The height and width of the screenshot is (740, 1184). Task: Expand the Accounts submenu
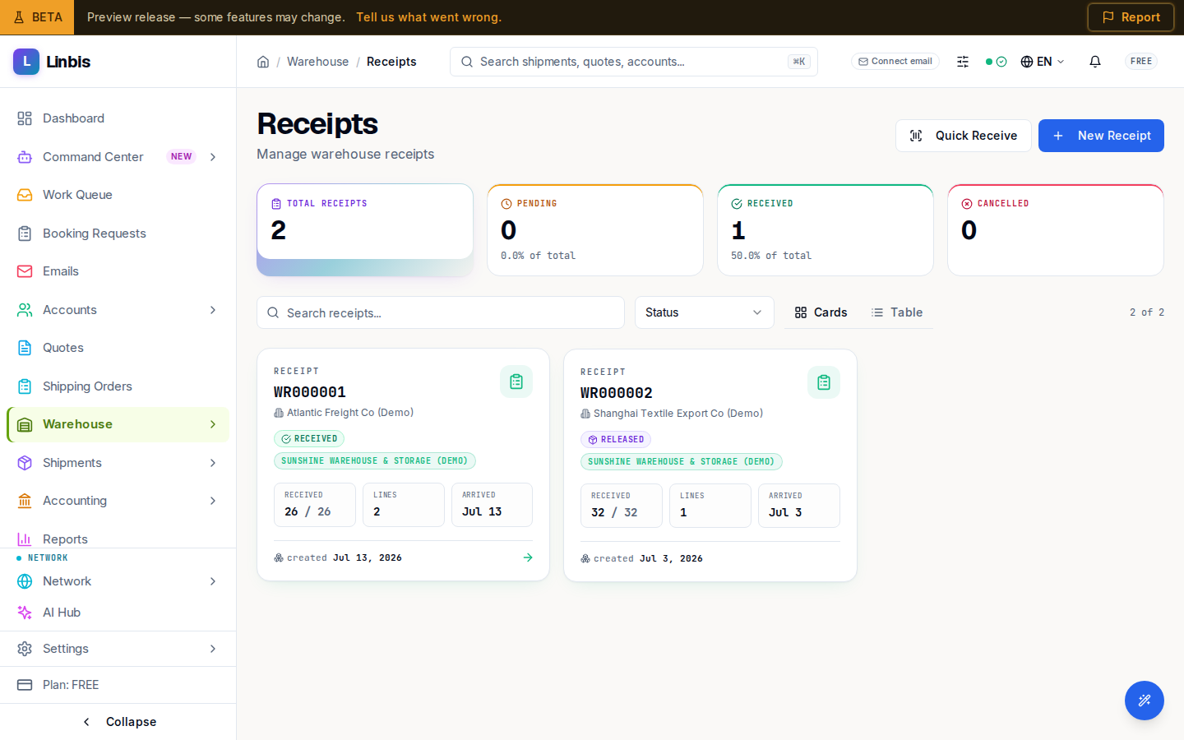213,310
